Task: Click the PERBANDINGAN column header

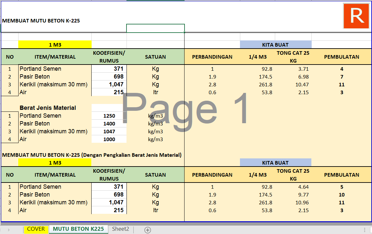Action: 212,57
